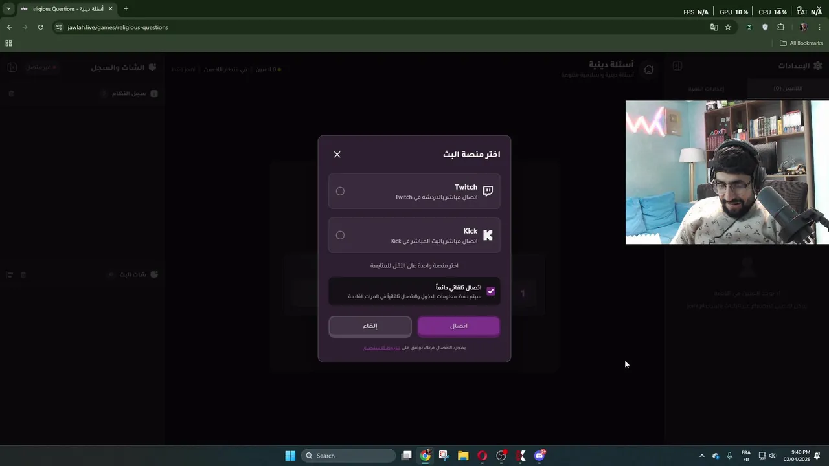Click the webcam overlay thumbnail
829x466 pixels.
[727, 172]
